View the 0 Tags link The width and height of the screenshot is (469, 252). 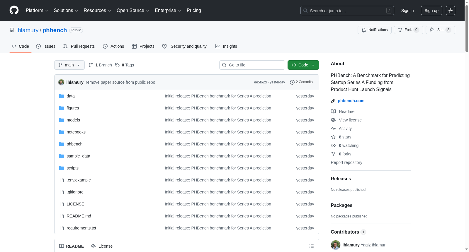[125, 65]
